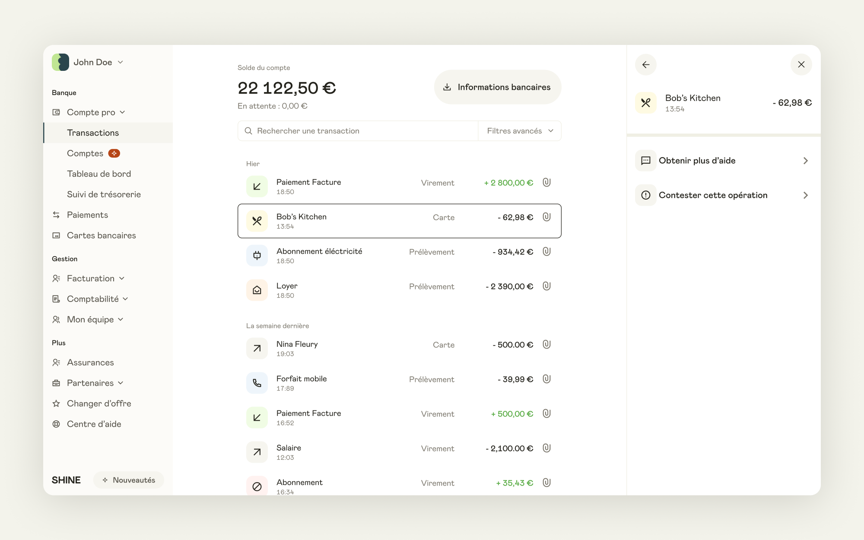Screen dimensions: 864x540
Task: Click the phone icon for Forfait mobile
Action: pos(257,383)
